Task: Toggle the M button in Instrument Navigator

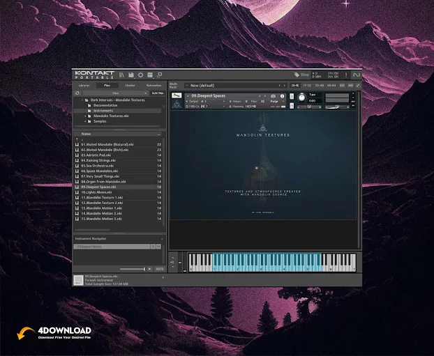Action: tap(158, 247)
